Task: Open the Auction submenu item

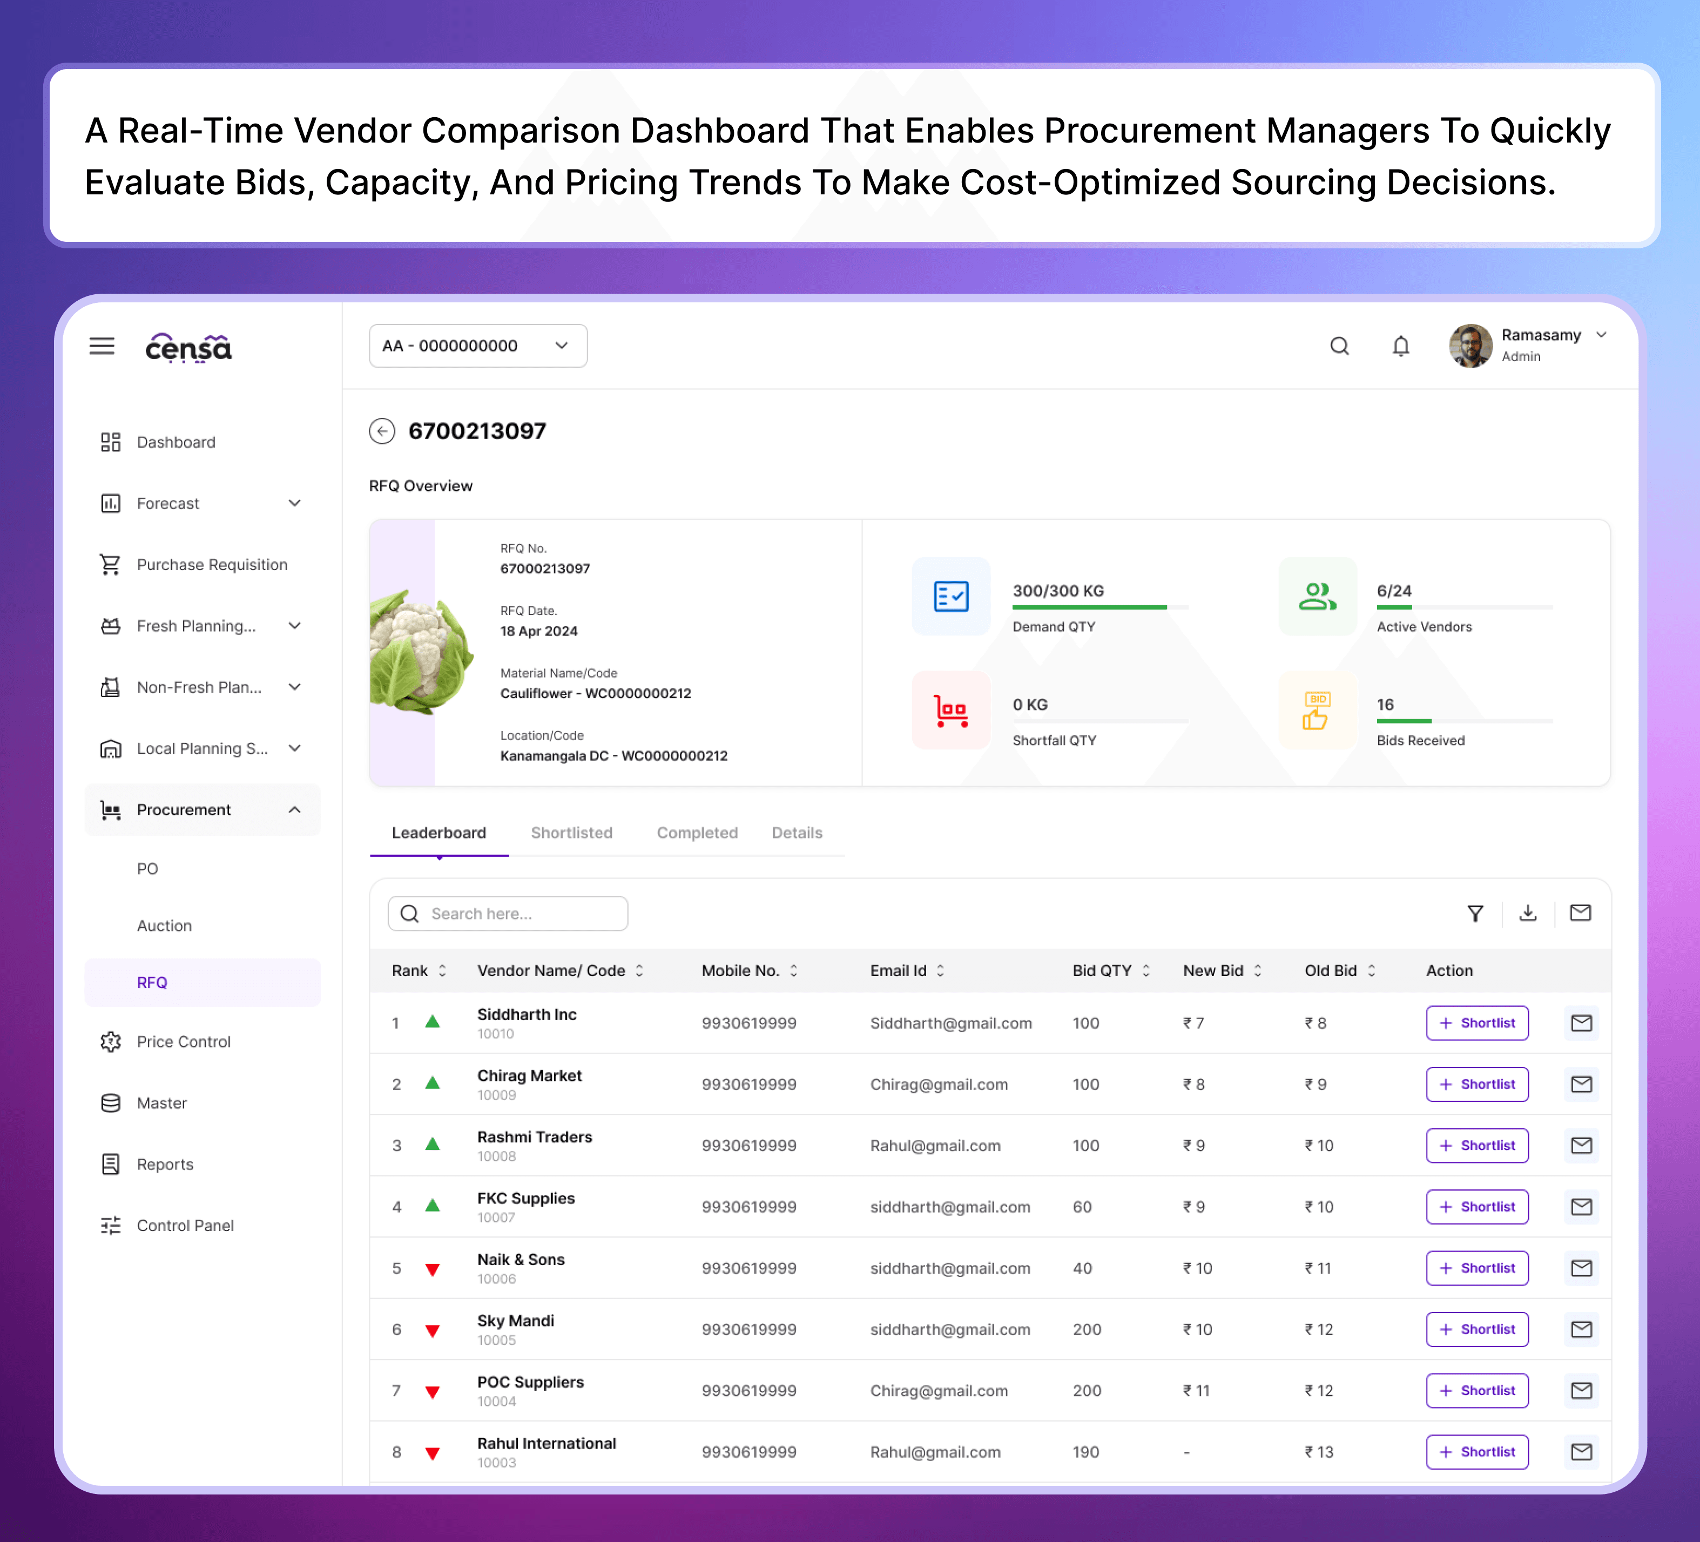Action: pos(164,925)
